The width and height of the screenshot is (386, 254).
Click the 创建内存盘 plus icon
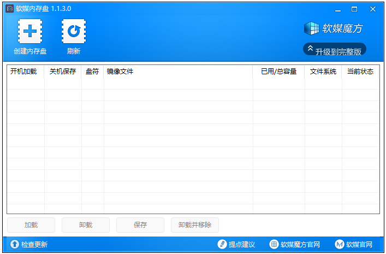(30, 31)
